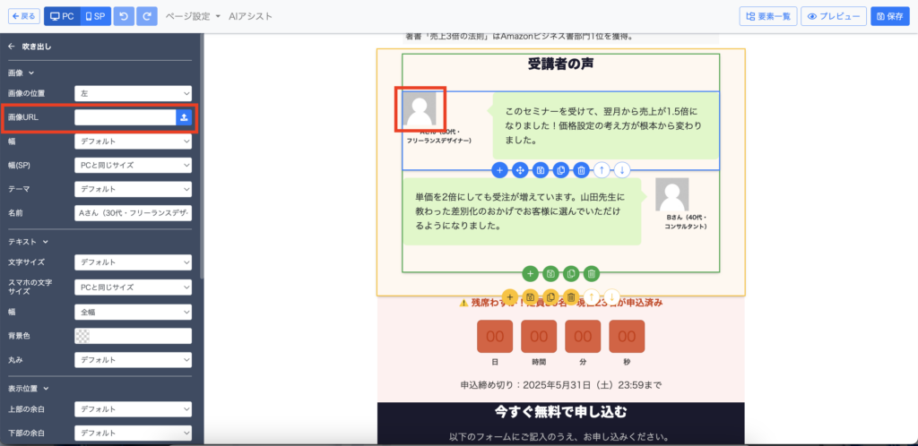Click the image upload icon button
The width and height of the screenshot is (918, 446).
pyautogui.click(x=184, y=117)
